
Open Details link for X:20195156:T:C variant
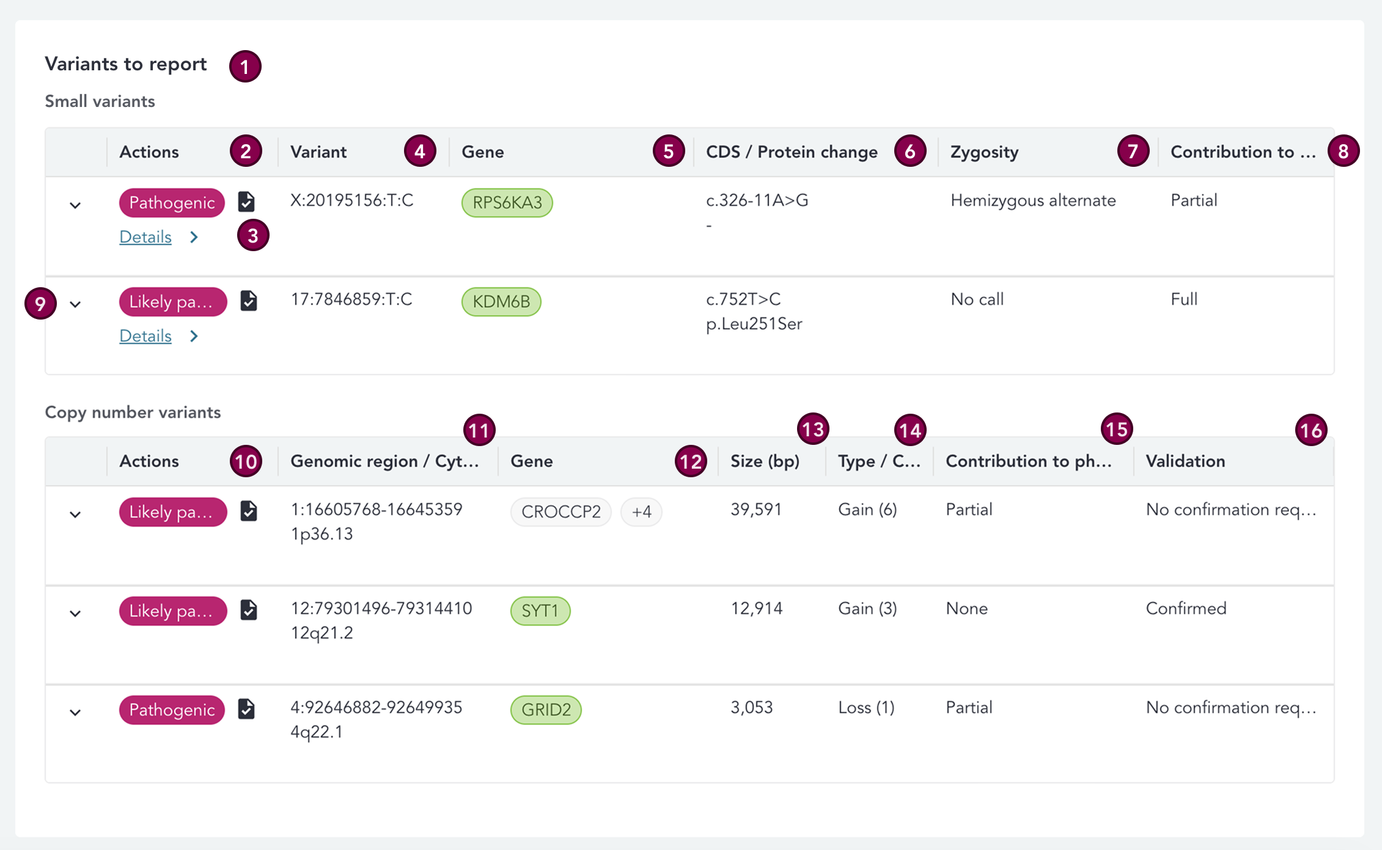pyautogui.click(x=145, y=237)
